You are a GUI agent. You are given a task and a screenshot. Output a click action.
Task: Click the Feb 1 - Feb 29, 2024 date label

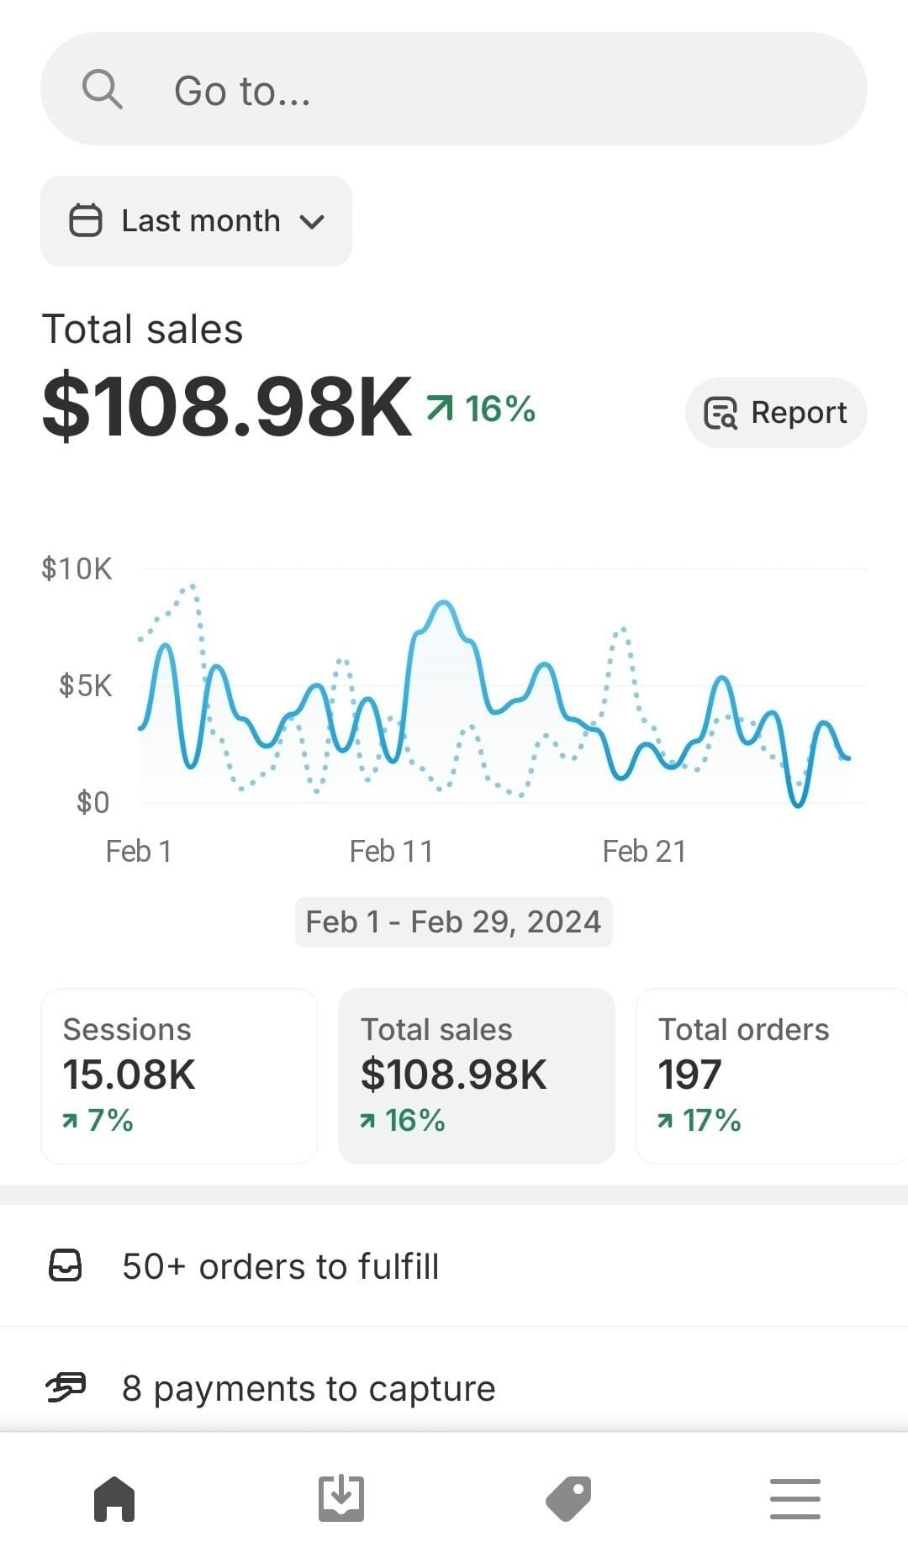coord(453,922)
